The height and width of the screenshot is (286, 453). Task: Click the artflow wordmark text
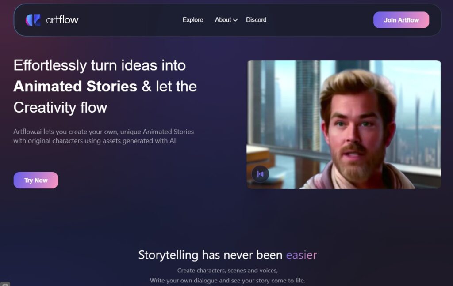point(62,19)
